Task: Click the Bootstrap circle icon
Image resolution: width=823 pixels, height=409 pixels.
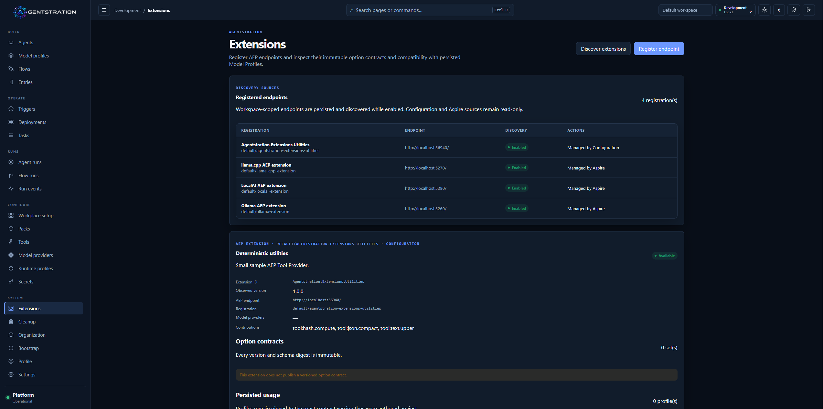Action: pos(11,348)
